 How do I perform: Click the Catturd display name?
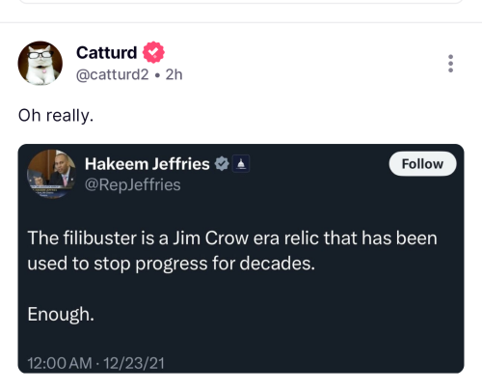107,52
